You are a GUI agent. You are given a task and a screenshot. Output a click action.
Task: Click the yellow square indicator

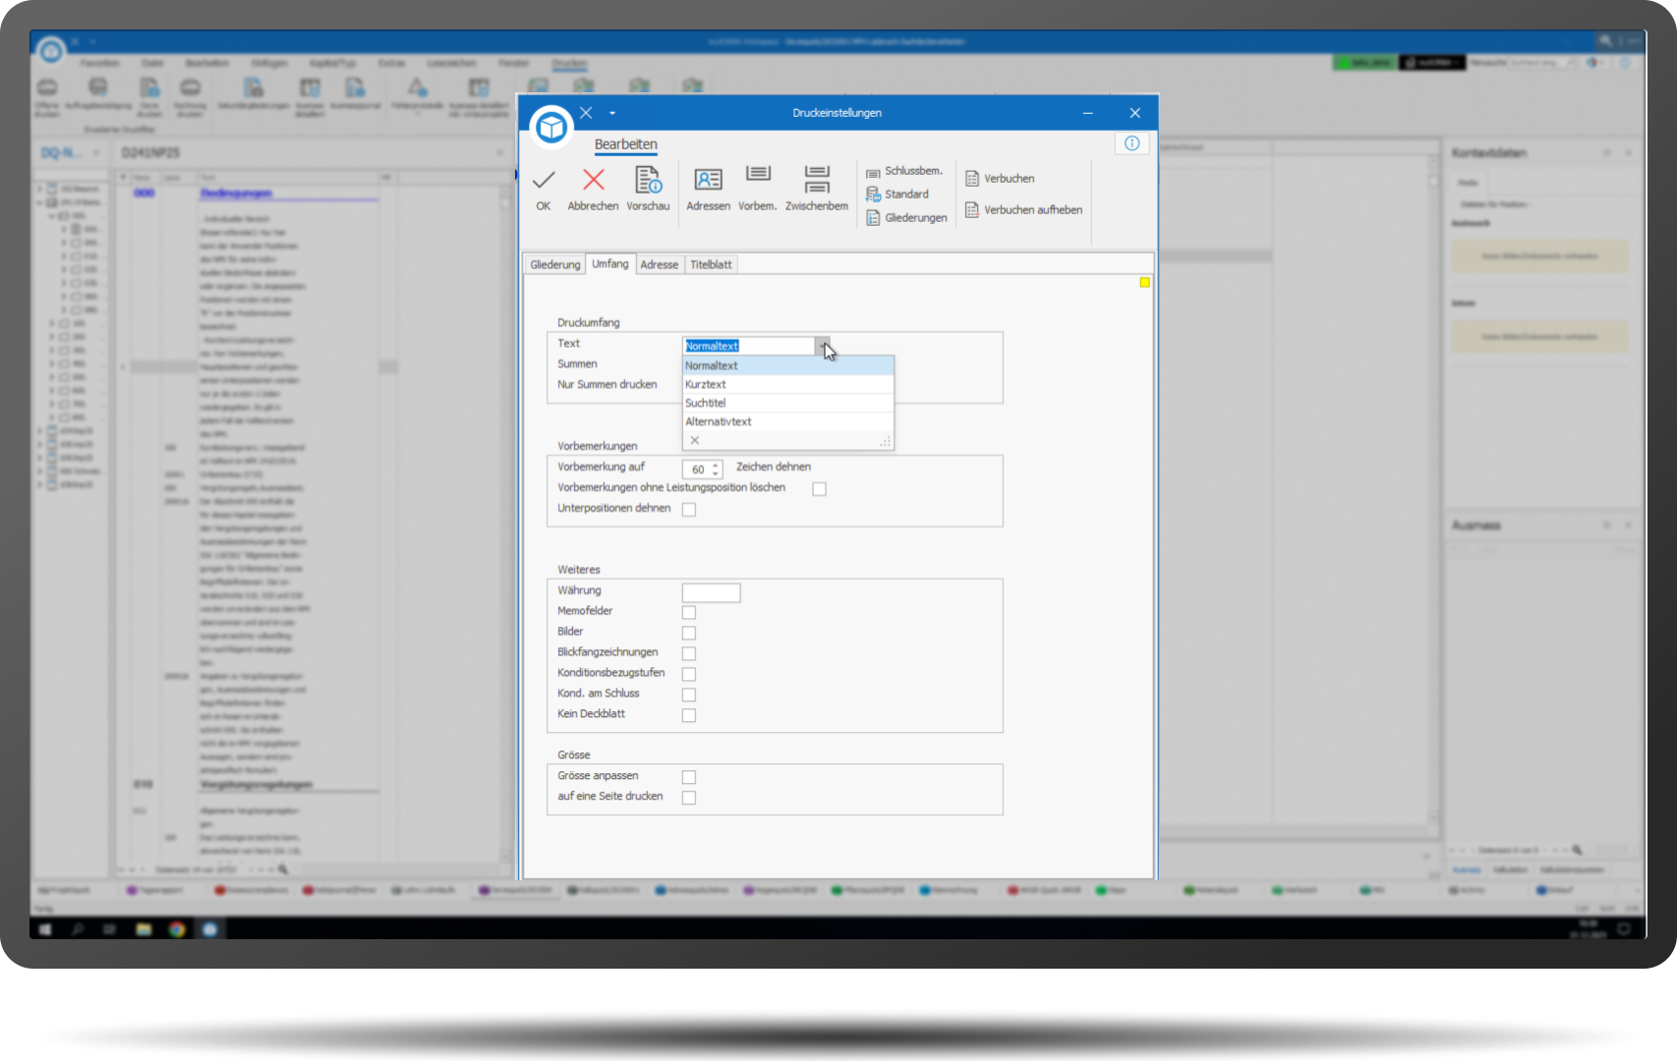(x=1144, y=283)
